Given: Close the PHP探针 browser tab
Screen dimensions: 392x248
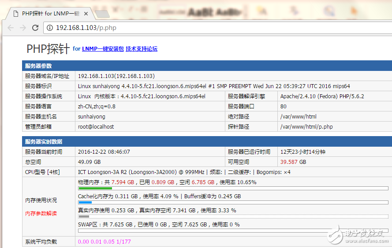Looking at the screenshot, I should click(86, 13).
